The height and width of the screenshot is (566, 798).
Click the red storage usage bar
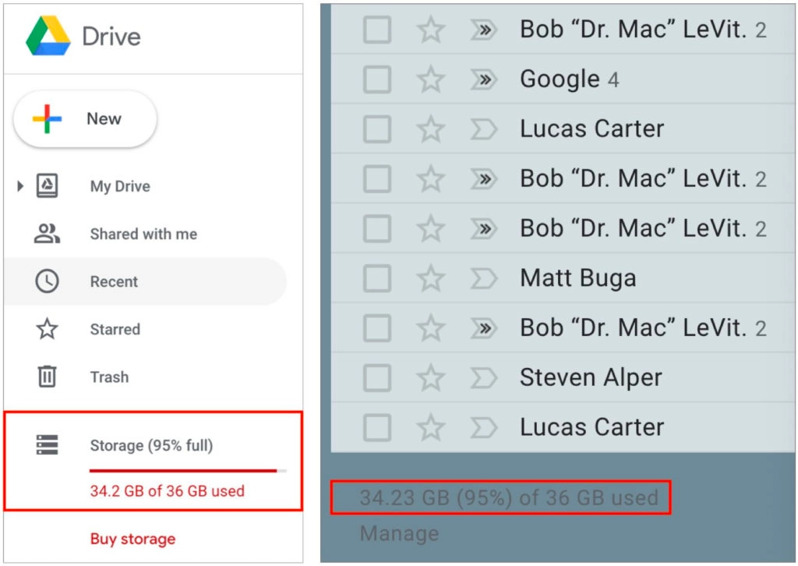coord(184,470)
